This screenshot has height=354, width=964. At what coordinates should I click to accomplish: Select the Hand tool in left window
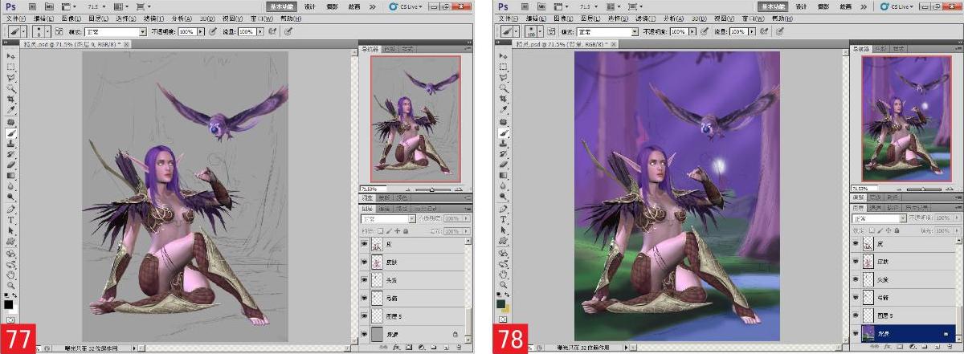click(x=11, y=273)
